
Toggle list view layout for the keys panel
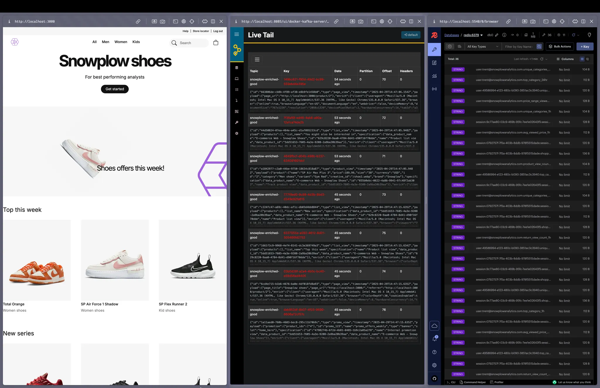[x=582, y=59]
